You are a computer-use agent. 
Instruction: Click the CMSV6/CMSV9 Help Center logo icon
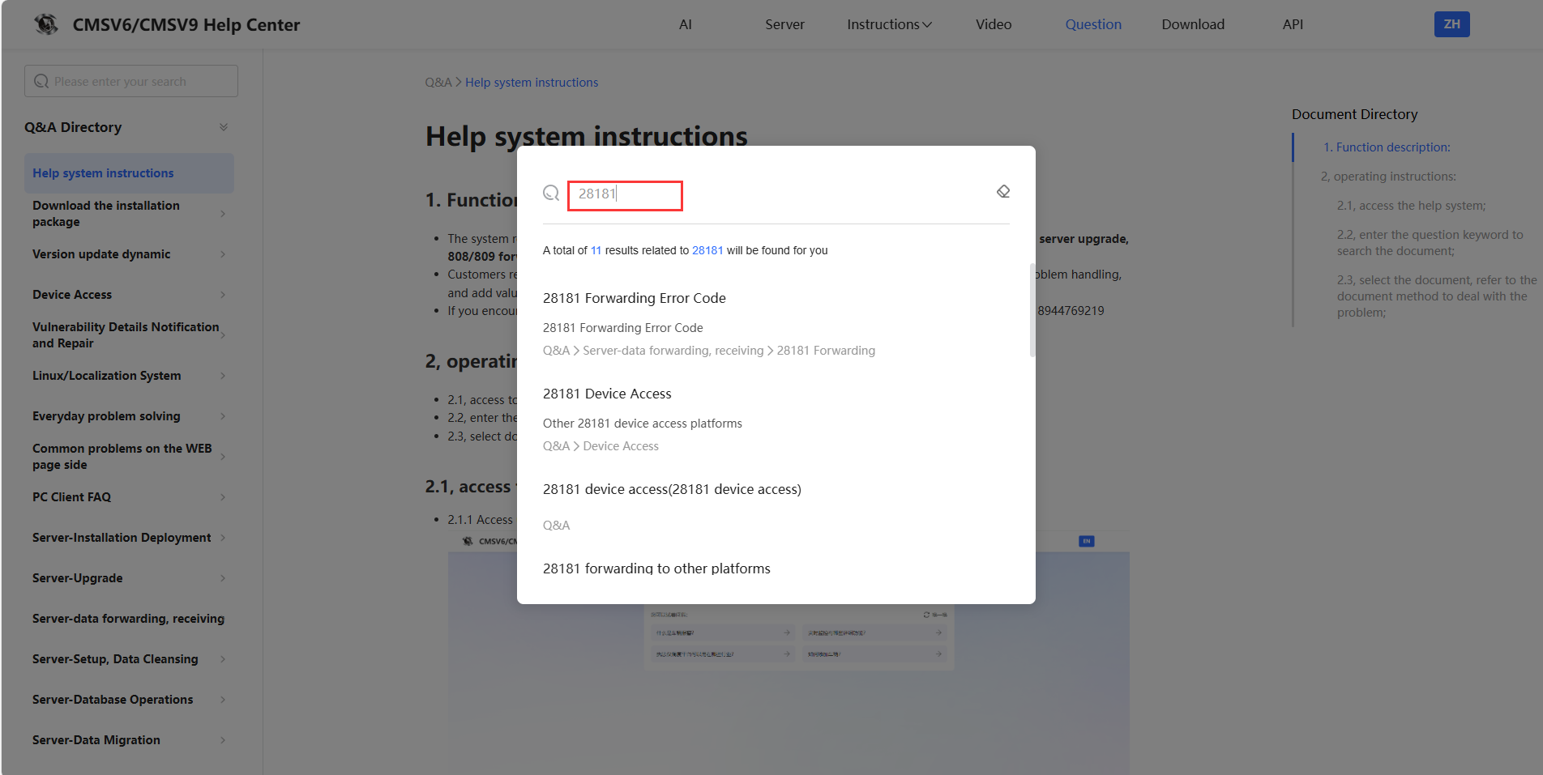pos(46,24)
